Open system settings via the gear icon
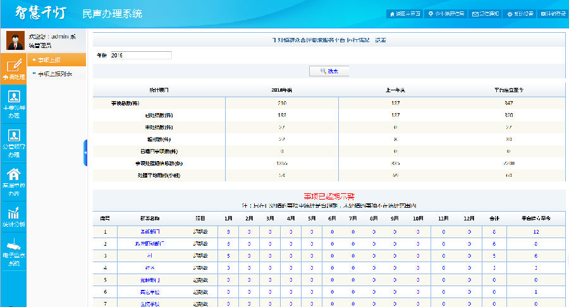 click(510, 14)
